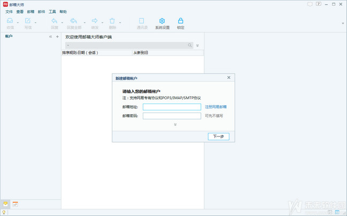Open 通讯录 (address book) from toolbar

click(x=141, y=22)
